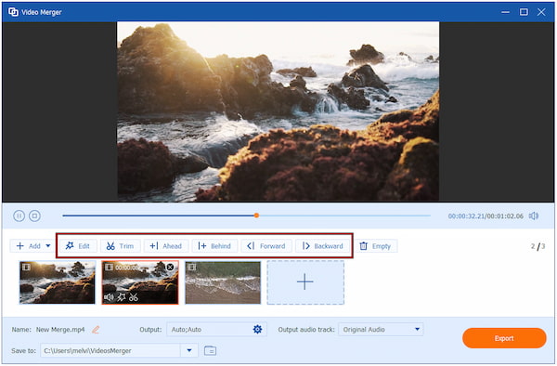The height and width of the screenshot is (366, 557).
Task: Expand the Add dropdown arrow
Action: (x=48, y=245)
